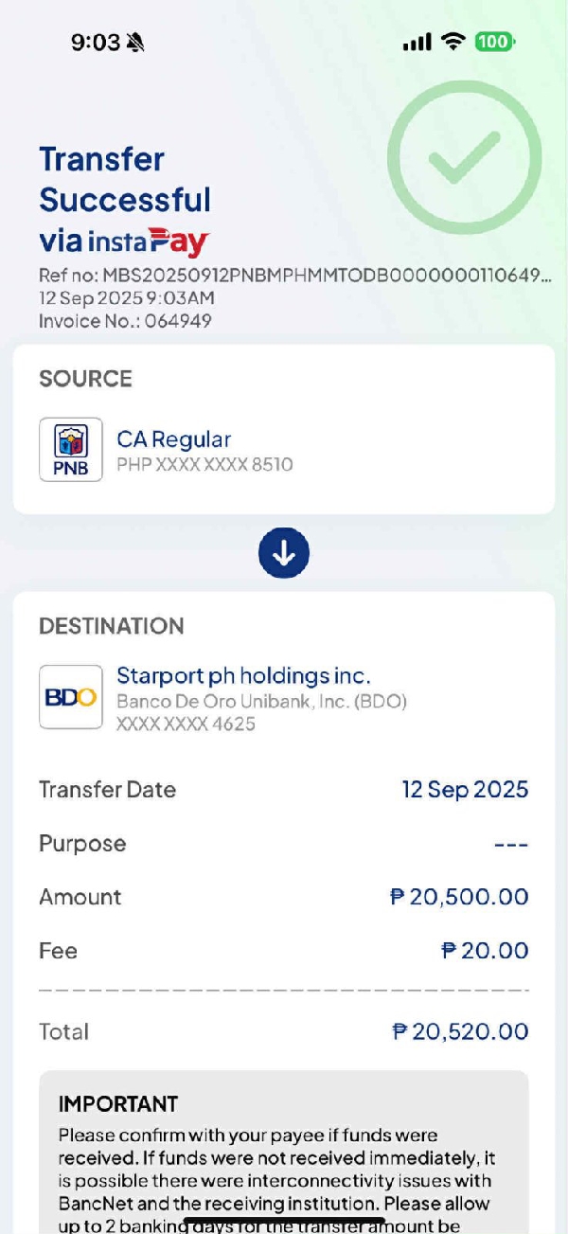Tap the BDO bank logo
Screen dimensions: 568x1234
71,697
